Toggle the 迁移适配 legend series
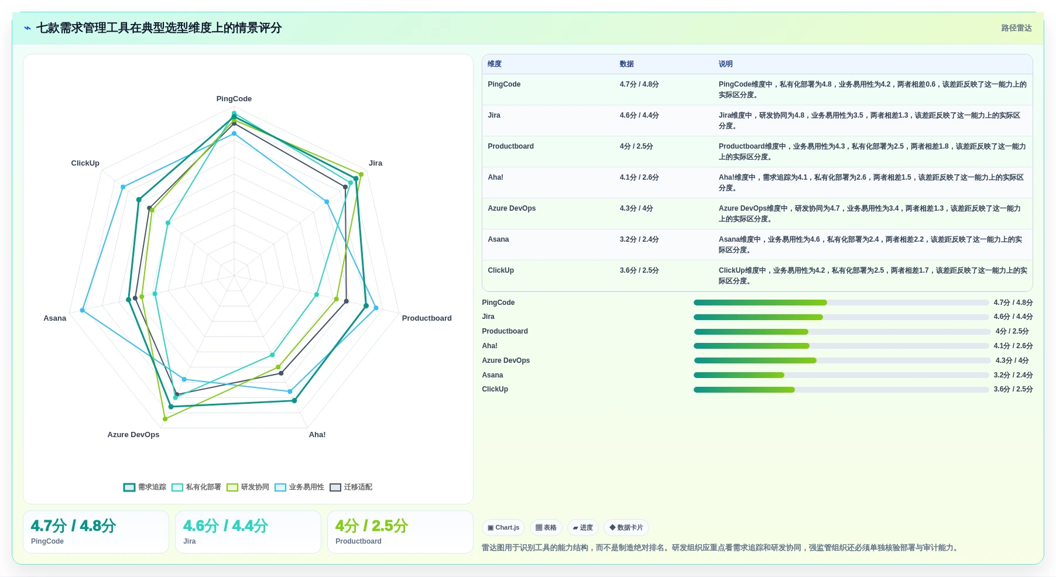 click(x=351, y=487)
